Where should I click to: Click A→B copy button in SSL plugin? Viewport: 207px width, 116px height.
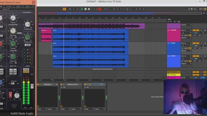8,6
